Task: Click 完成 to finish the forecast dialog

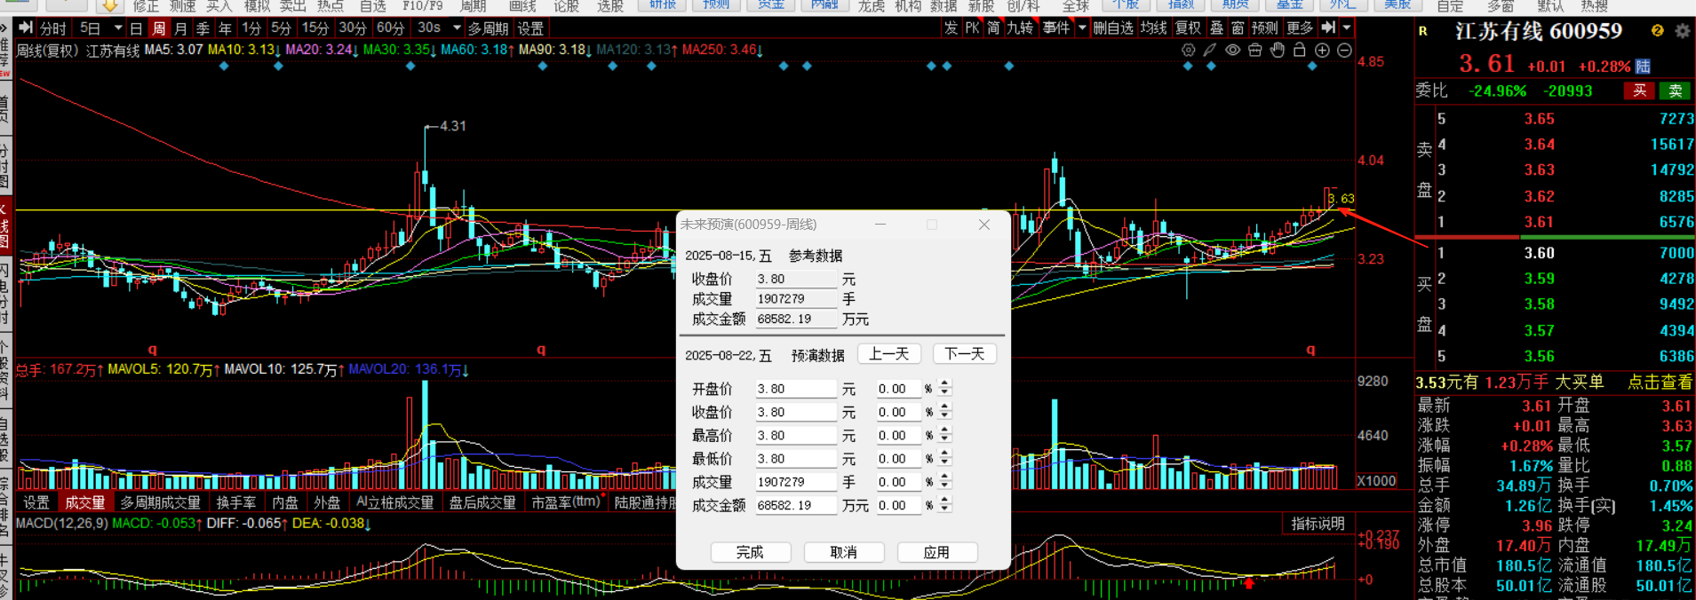Action: pyautogui.click(x=750, y=552)
